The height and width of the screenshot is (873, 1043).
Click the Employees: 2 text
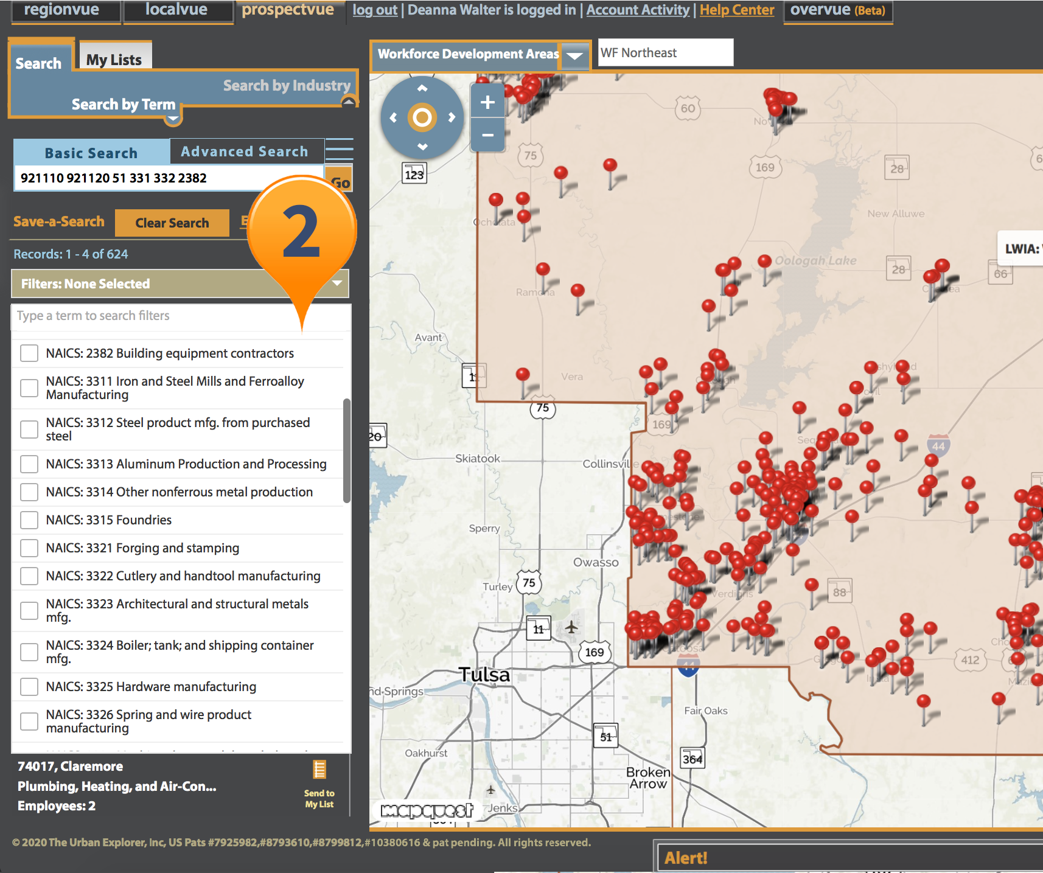point(57,806)
